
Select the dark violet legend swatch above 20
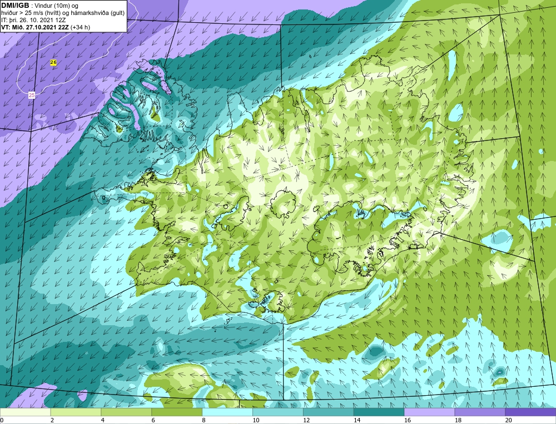[x=530, y=412]
